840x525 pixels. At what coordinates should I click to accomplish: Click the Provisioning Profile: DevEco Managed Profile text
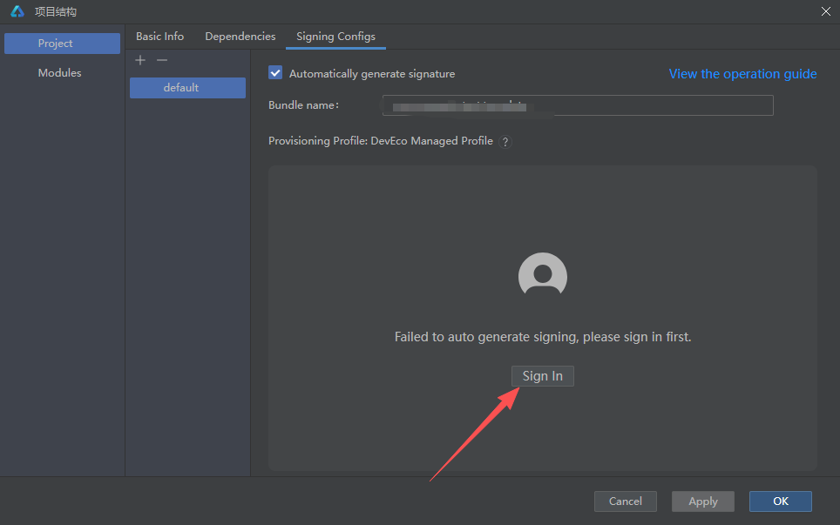pos(381,141)
